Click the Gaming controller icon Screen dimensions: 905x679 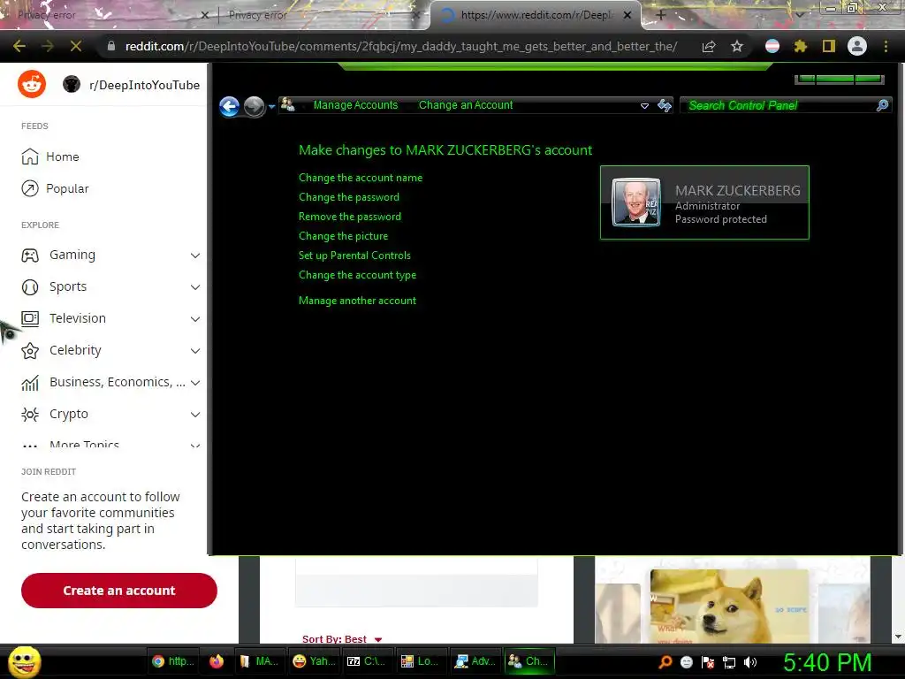click(x=30, y=256)
